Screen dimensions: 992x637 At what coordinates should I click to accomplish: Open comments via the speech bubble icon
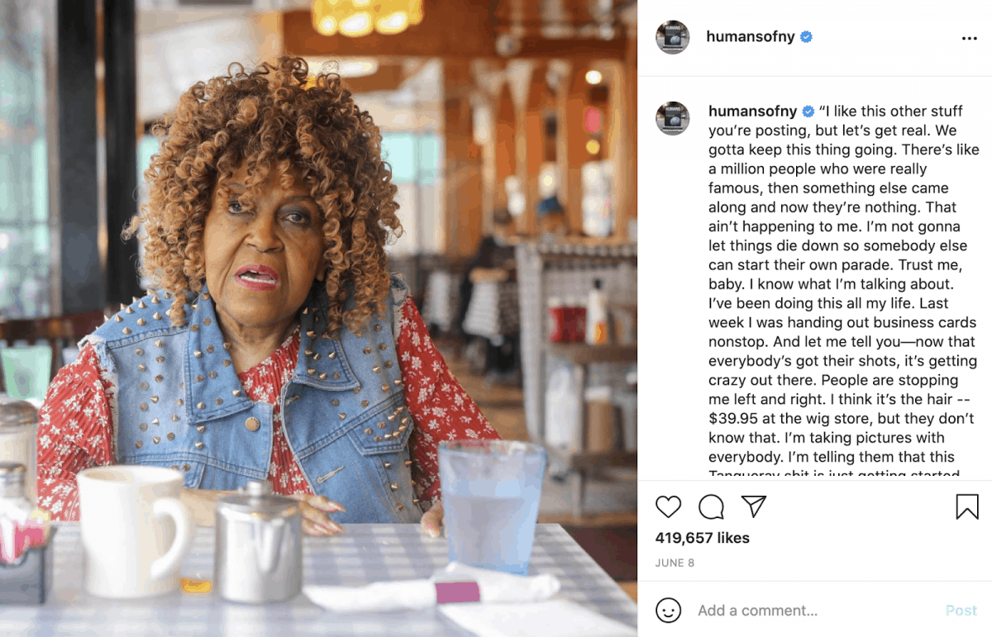[x=711, y=506]
